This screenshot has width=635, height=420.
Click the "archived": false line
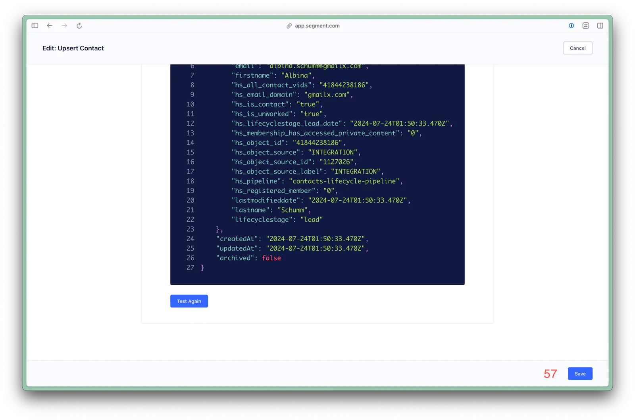(248, 258)
